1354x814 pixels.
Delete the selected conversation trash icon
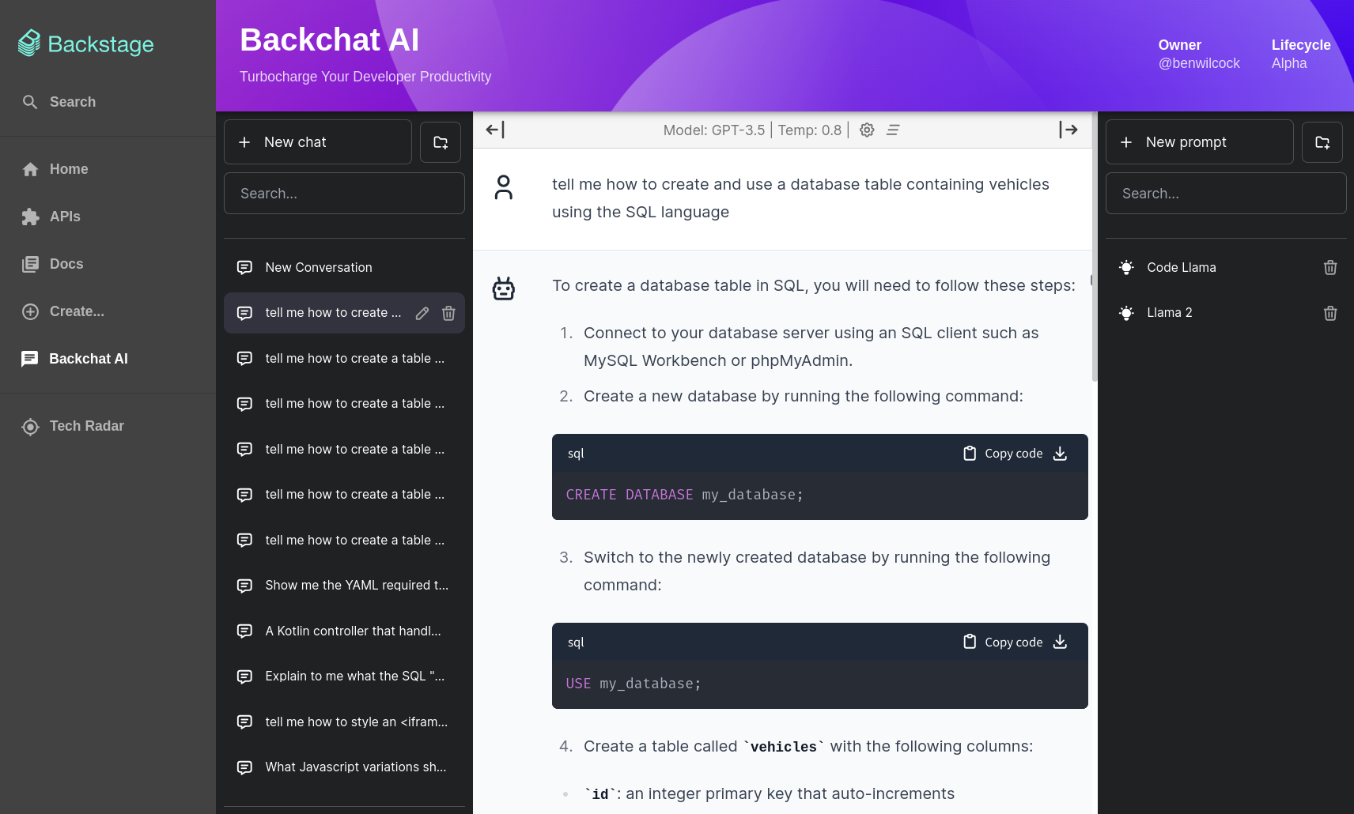pos(448,313)
